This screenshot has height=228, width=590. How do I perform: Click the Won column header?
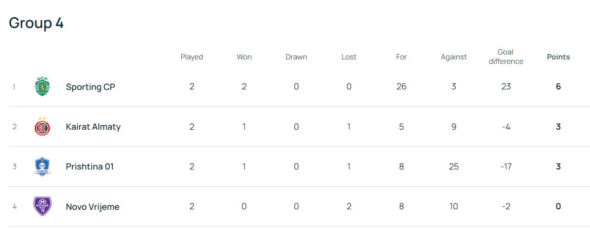tap(244, 57)
